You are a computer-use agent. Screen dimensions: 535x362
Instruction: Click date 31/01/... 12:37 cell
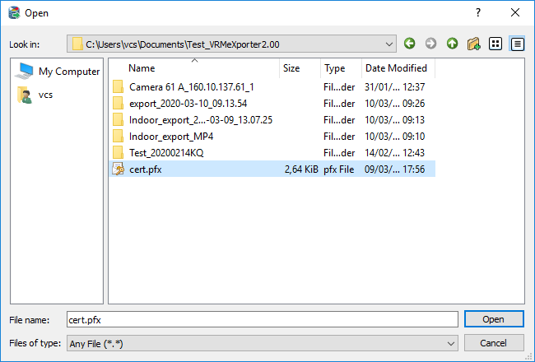pos(395,87)
